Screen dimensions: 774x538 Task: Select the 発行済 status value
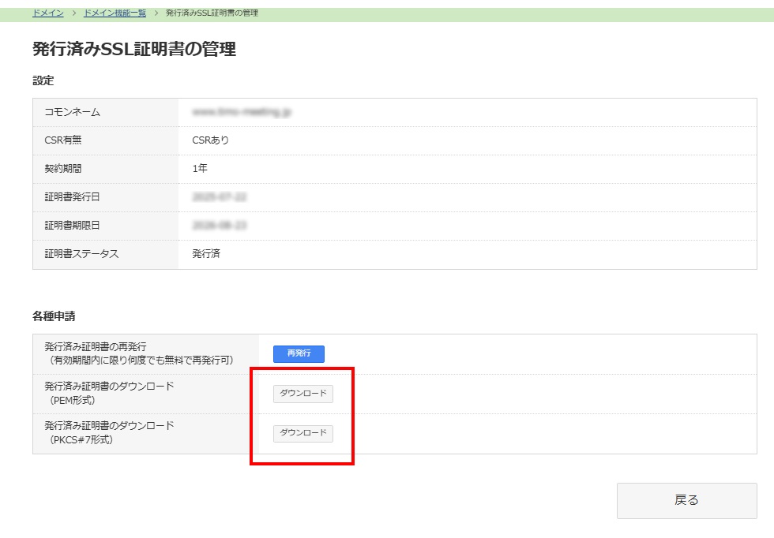[206, 254]
